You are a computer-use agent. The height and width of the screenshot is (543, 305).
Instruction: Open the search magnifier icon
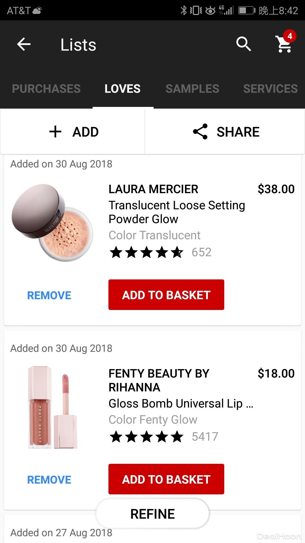pos(243,44)
